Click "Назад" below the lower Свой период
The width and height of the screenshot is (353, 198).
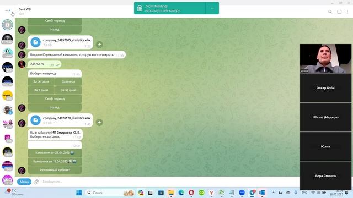click(55, 107)
